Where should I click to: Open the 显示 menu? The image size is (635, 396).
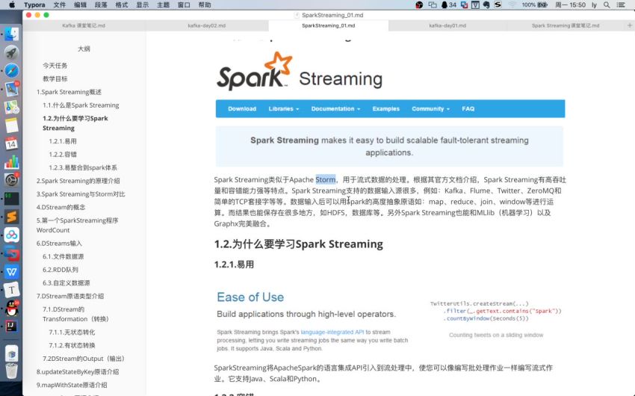pyautogui.click(x=142, y=5)
